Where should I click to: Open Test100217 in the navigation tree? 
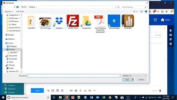(14, 52)
